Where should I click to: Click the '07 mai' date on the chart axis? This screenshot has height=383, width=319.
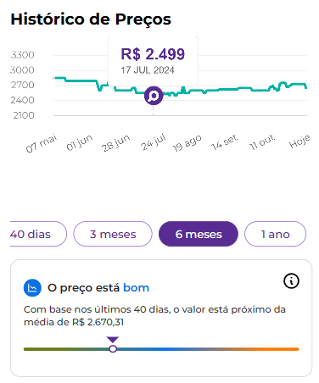pos(42,143)
